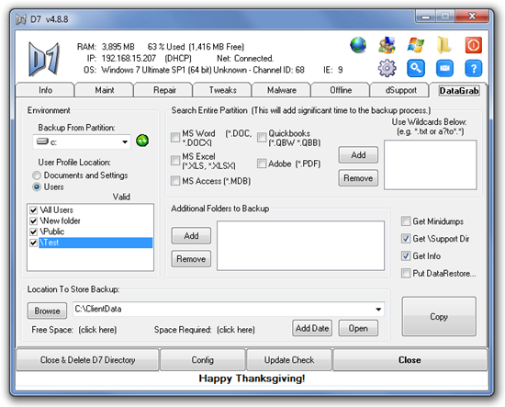This screenshot has height=407, width=505.
Task: Open the yellow folder icon
Action: [x=444, y=44]
